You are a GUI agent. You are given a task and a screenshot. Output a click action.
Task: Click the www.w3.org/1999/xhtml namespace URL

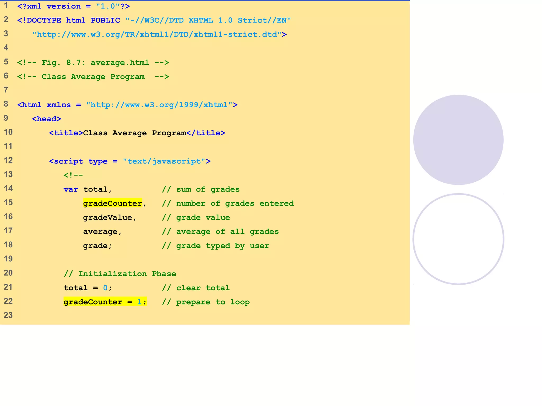click(x=161, y=105)
